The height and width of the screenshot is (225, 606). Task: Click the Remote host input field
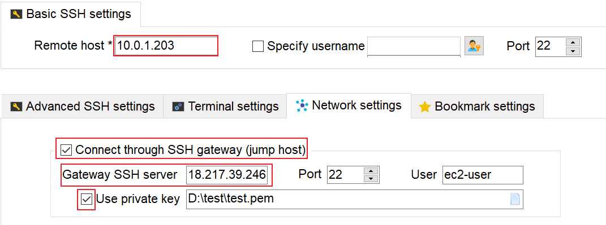166,46
